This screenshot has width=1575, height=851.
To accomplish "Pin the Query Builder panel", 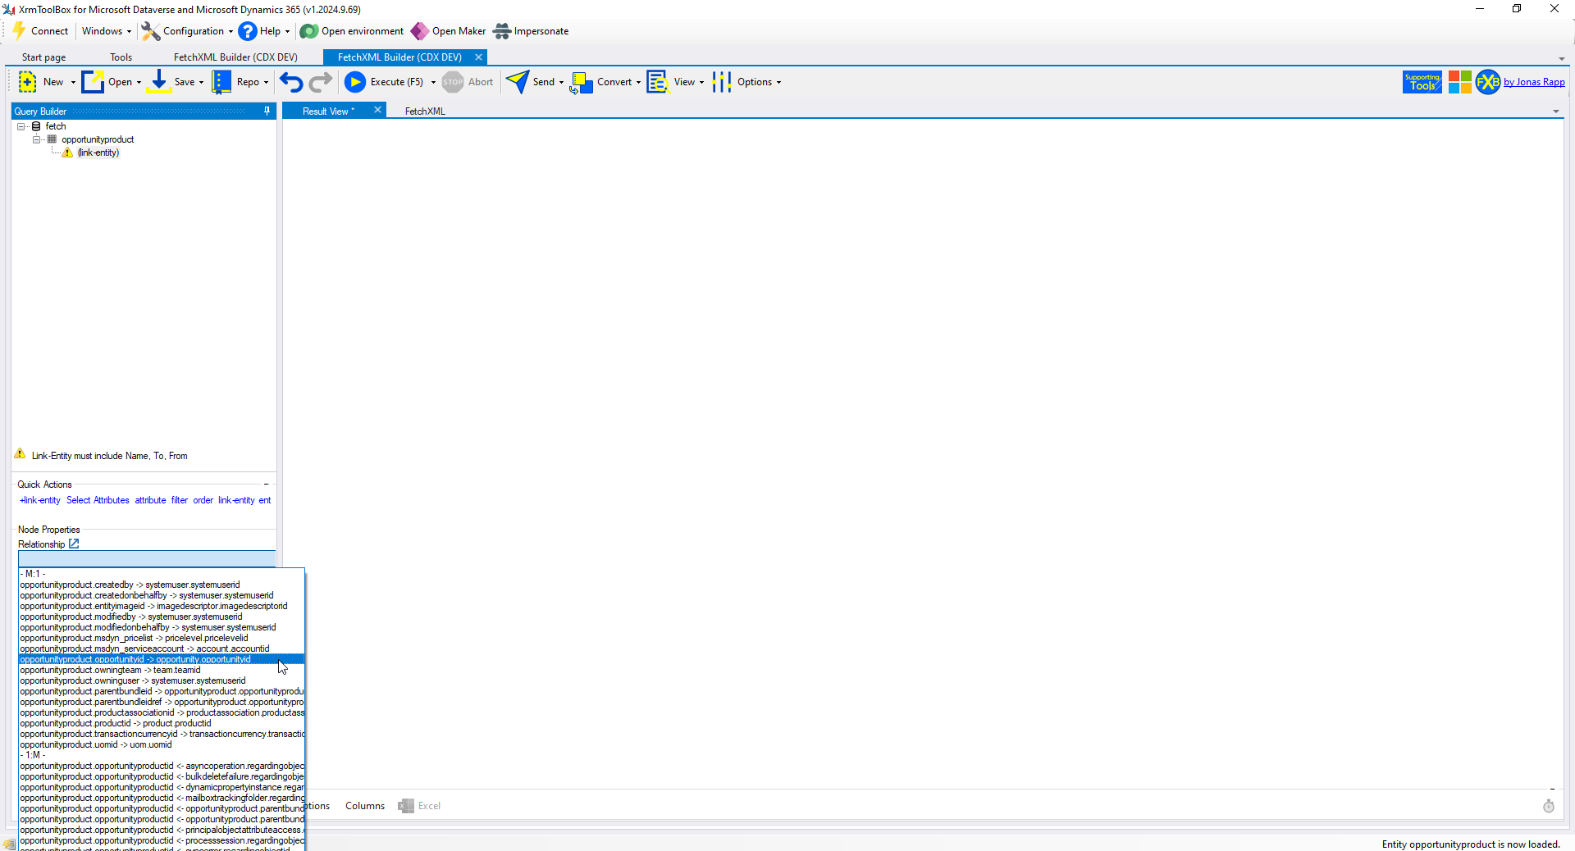I will tap(267, 111).
